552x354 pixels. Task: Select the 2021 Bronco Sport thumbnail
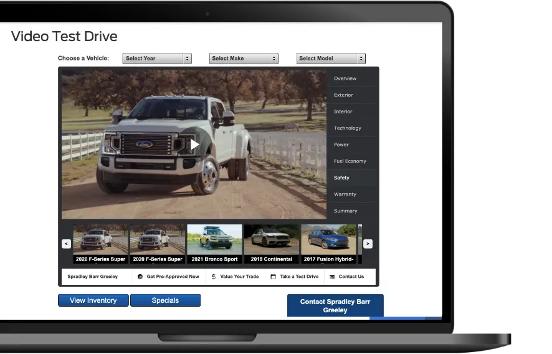(x=214, y=244)
